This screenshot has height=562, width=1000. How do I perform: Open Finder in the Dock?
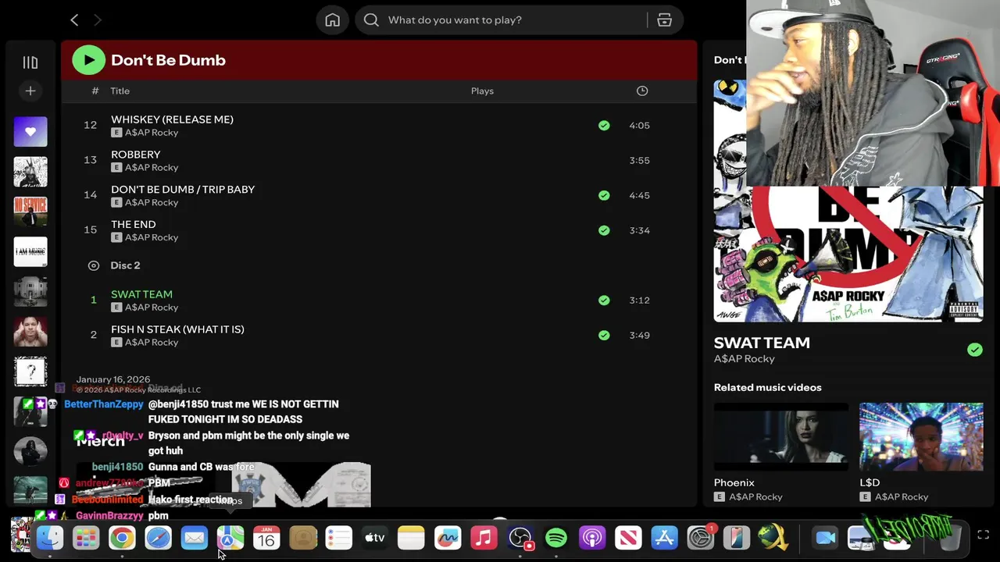coord(50,538)
